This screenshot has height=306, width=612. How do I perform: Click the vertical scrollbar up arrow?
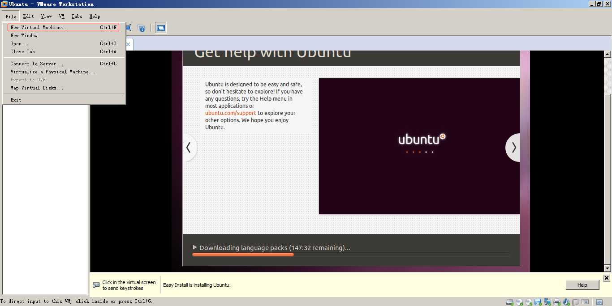click(x=608, y=54)
